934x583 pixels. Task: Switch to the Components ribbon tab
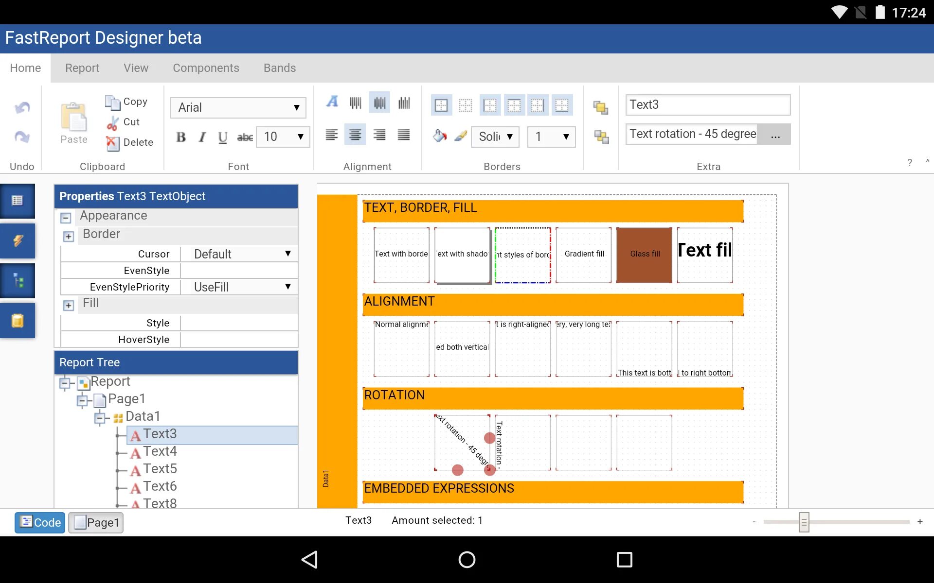pos(206,68)
